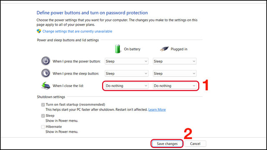Click the Cancel button
This screenshot has width=267, height=150.
(195, 144)
